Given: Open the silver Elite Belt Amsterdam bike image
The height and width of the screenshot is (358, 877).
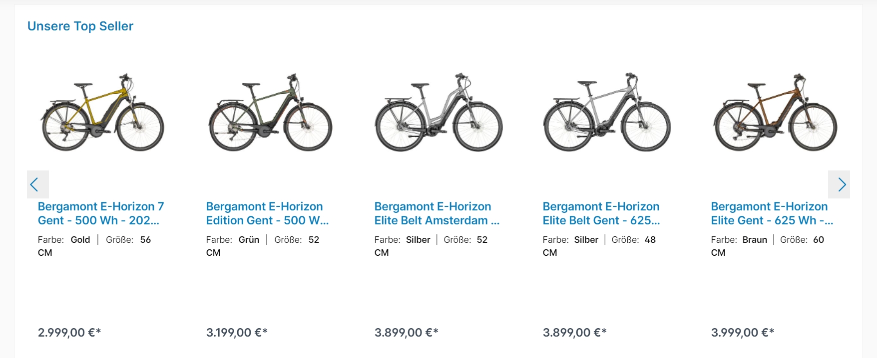Looking at the screenshot, I should tap(438, 113).
